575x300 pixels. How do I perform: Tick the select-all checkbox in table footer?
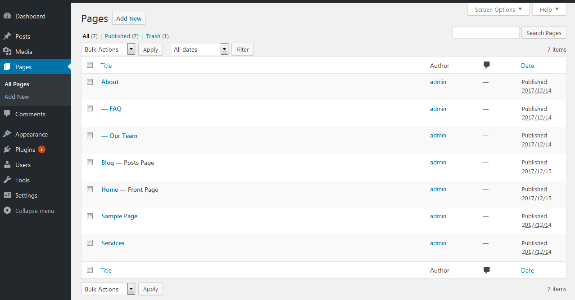(90, 270)
